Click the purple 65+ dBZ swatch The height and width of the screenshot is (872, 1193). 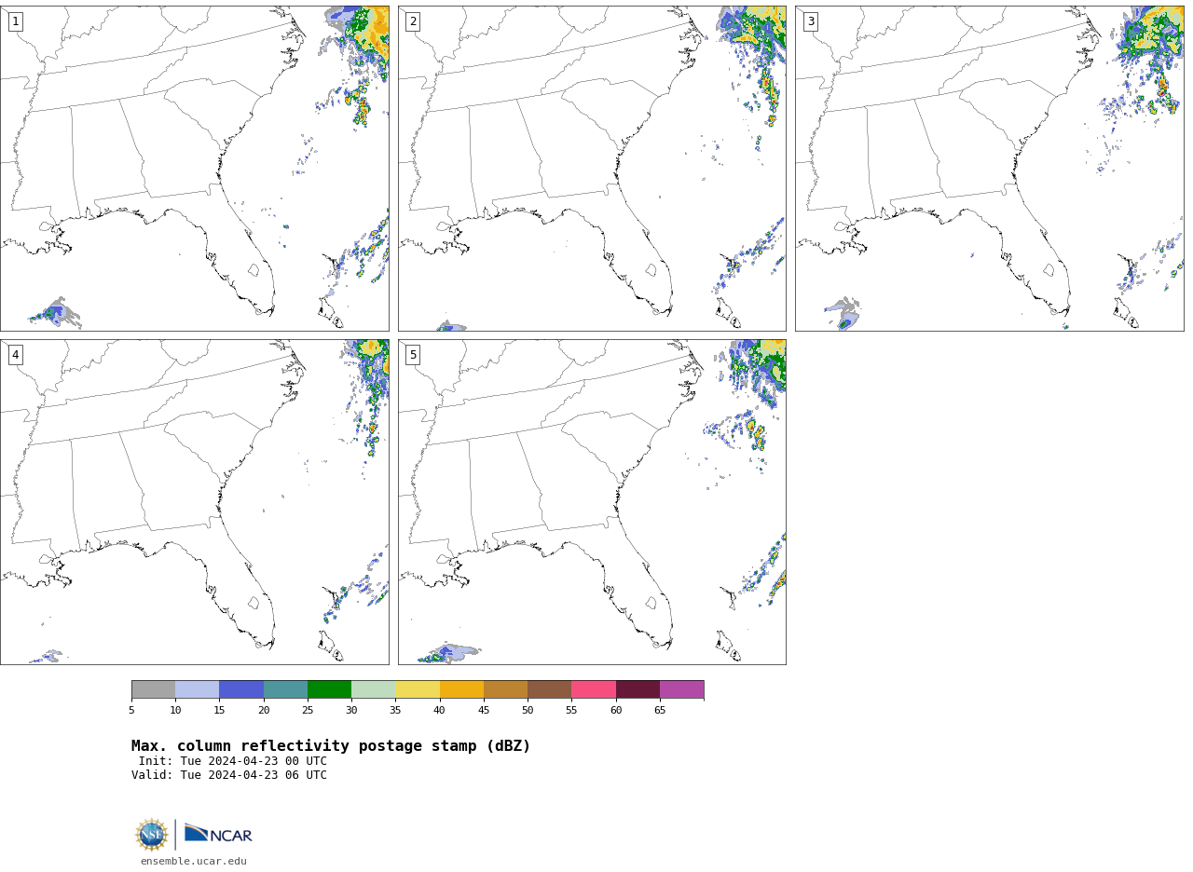[x=682, y=689]
